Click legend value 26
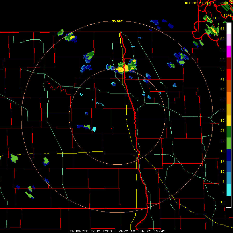The width and height of the screenshot is (233, 233). coord(222,131)
